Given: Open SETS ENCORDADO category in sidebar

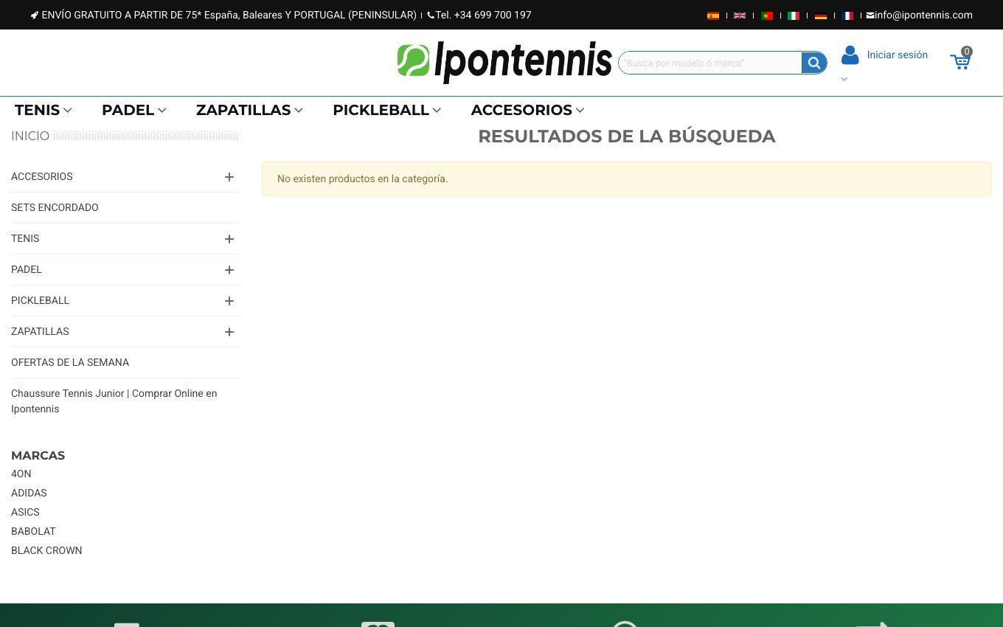Looking at the screenshot, I should [x=55, y=207].
